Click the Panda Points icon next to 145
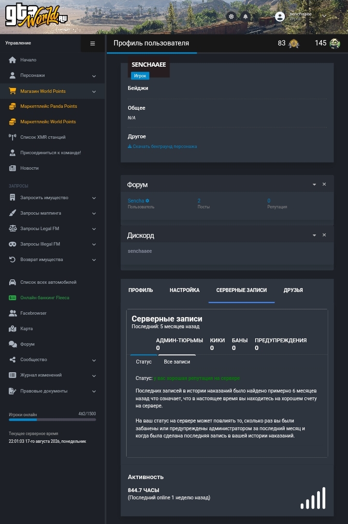The image size is (348, 524). pyautogui.click(x=334, y=44)
